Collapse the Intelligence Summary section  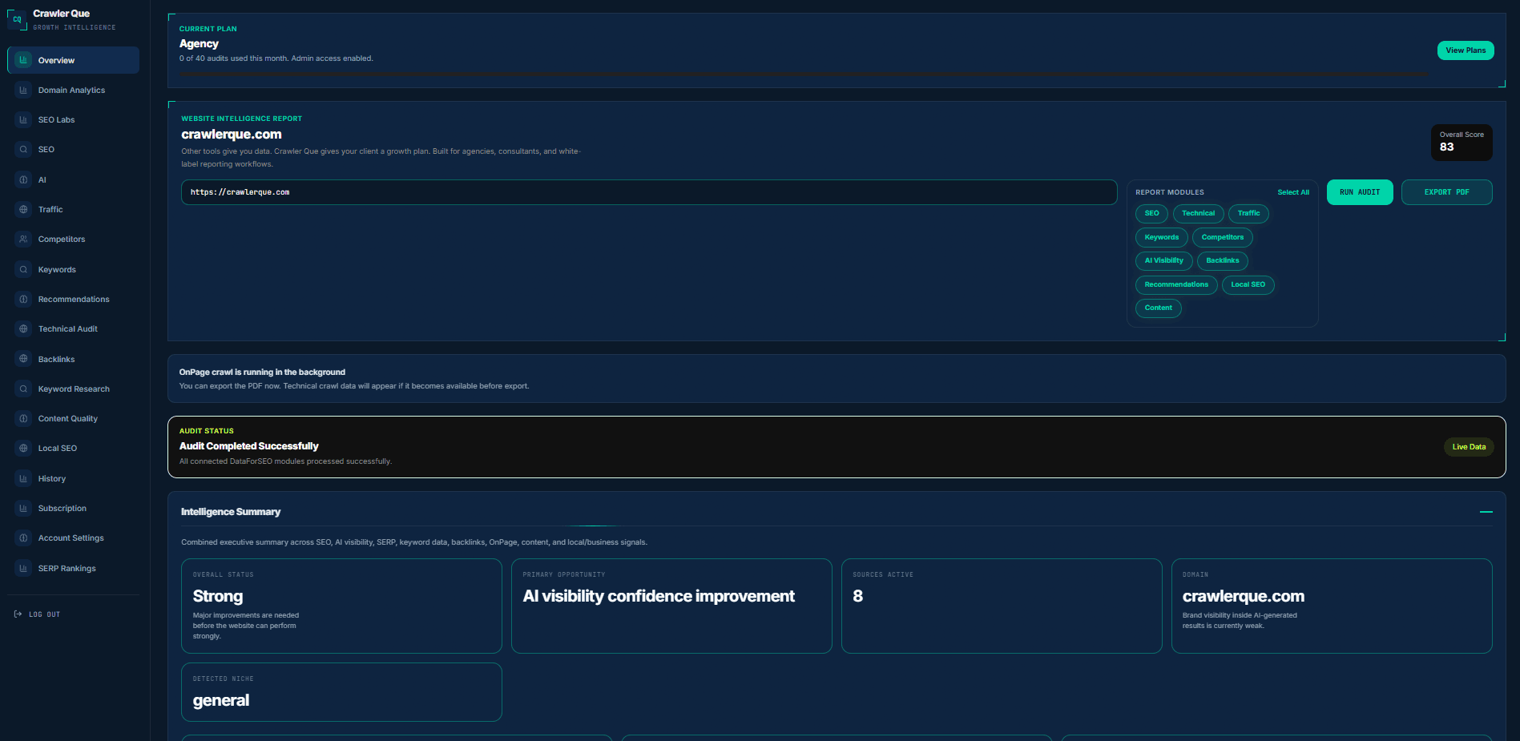1486,512
